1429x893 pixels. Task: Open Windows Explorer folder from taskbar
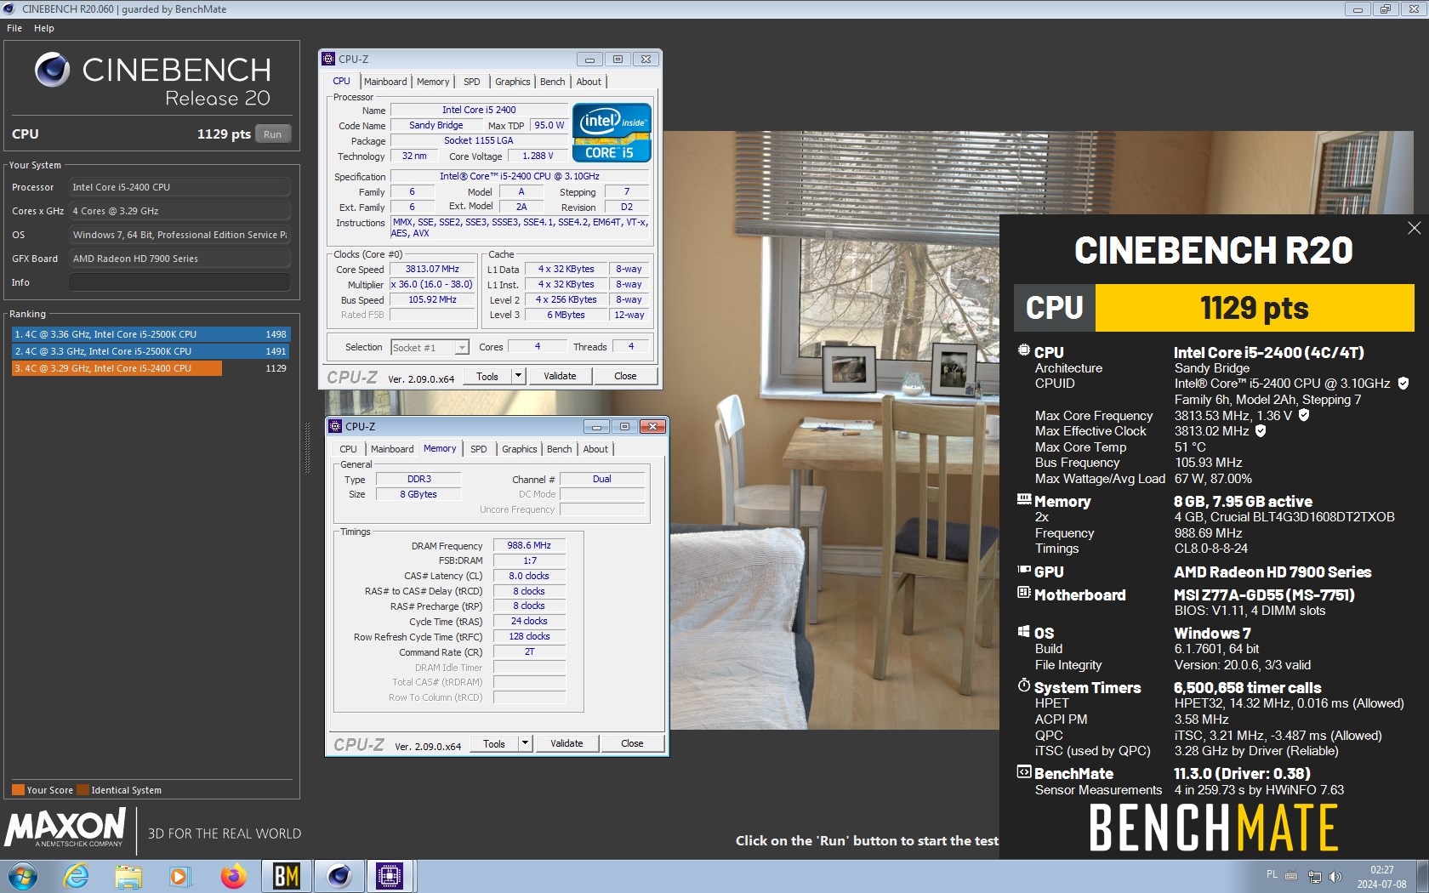point(128,876)
